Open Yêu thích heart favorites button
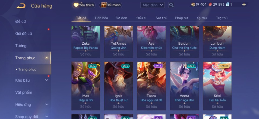 pos(84,5)
